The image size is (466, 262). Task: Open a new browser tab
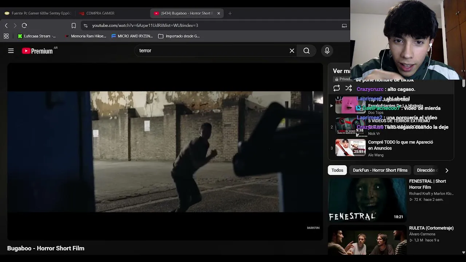(230, 13)
